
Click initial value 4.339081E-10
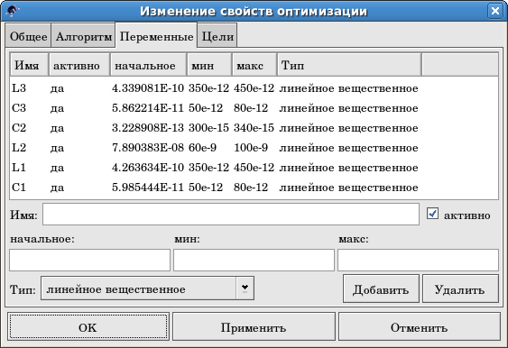[x=148, y=88]
